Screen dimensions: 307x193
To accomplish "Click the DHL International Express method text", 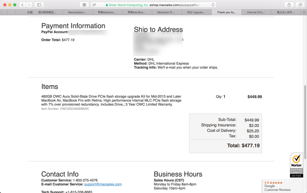I will [x=168, y=63].
